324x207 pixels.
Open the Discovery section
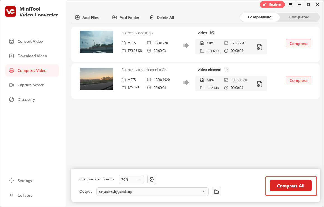coord(26,99)
